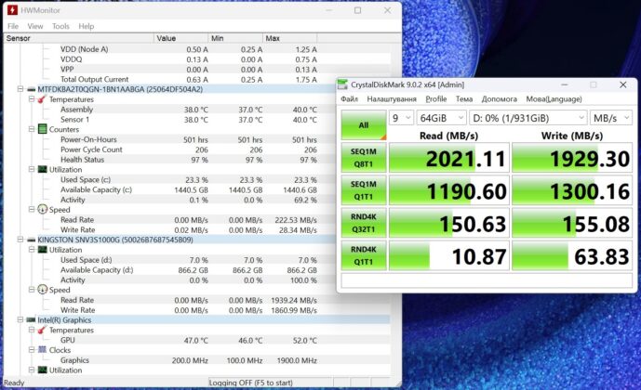Click the SEQ1M Q8T1 read result 2021.11
The height and width of the screenshot is (390, 641).
448,158
